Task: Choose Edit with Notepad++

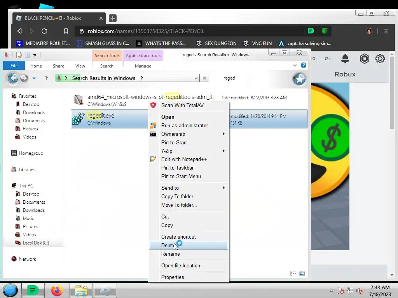Action: (189, 159)
